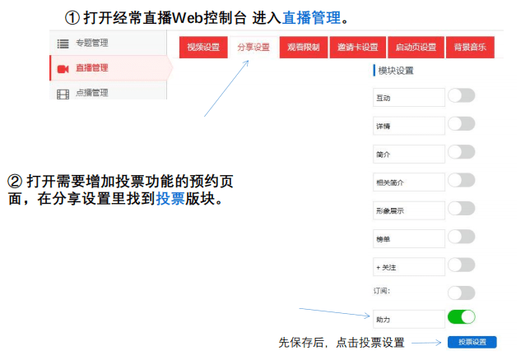Switch to the 分享设置 tab

(x=253, y=48)
